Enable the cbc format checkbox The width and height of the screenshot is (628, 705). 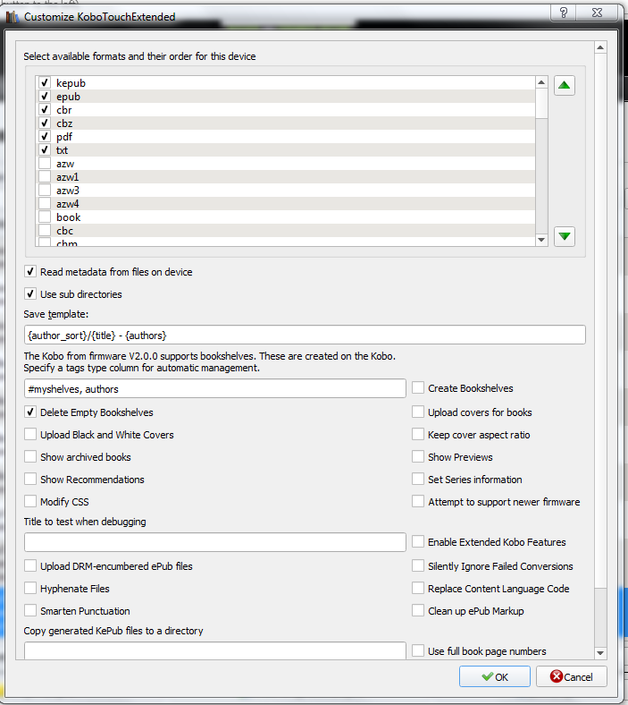45,230
